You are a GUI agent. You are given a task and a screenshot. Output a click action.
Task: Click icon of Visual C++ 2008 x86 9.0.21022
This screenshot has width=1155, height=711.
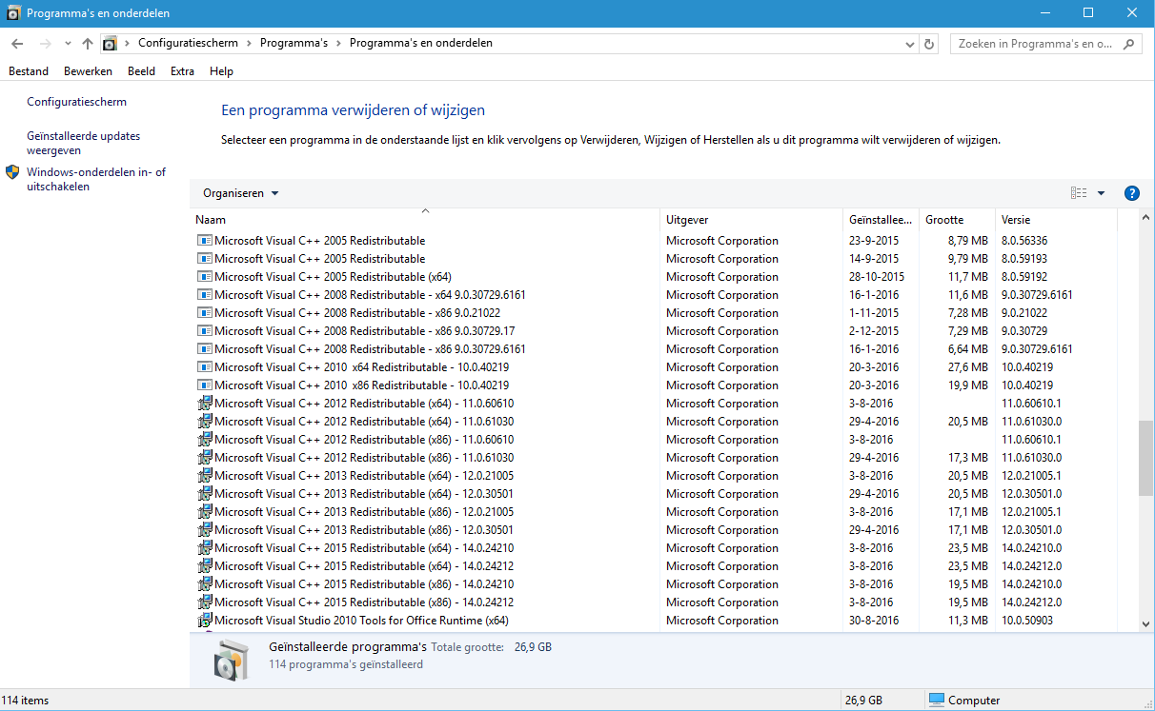(x=205, y=313)
